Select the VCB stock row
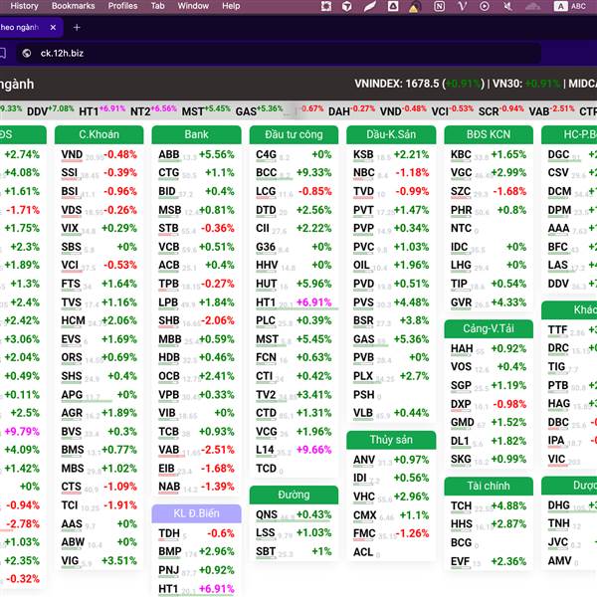Screen dimensions: 597x597 [x=196, y=247]
